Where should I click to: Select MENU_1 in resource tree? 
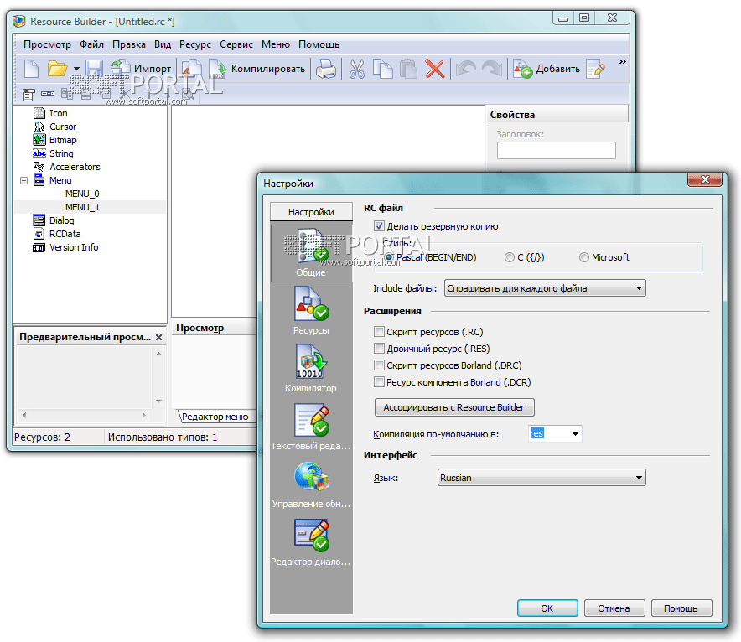pyautogui.click(x=82, y=207)
